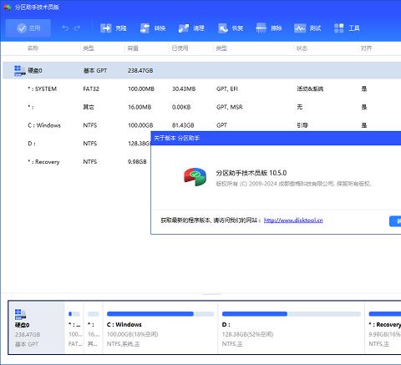Sort by the 容量 column header
The width and height of the screenshot is (401, 365).
[x=133, y=48]
